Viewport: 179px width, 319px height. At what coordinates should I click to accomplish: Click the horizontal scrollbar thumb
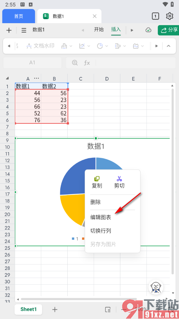pyautogui.click(x=79, y=299)
